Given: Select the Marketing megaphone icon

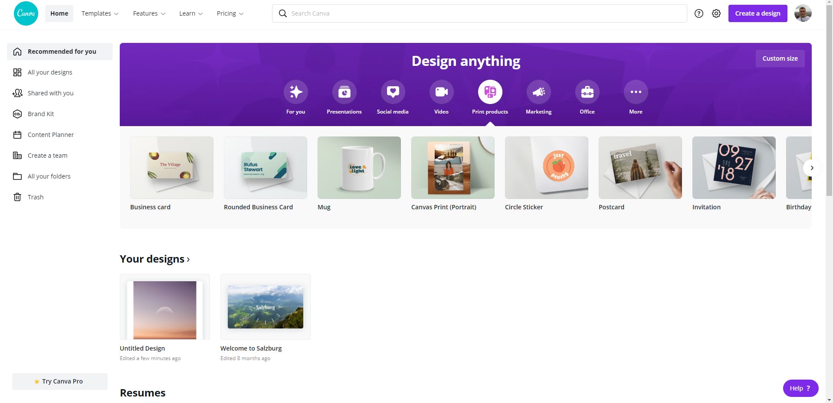Looking at the screenshot, I should tap(539, 92).
